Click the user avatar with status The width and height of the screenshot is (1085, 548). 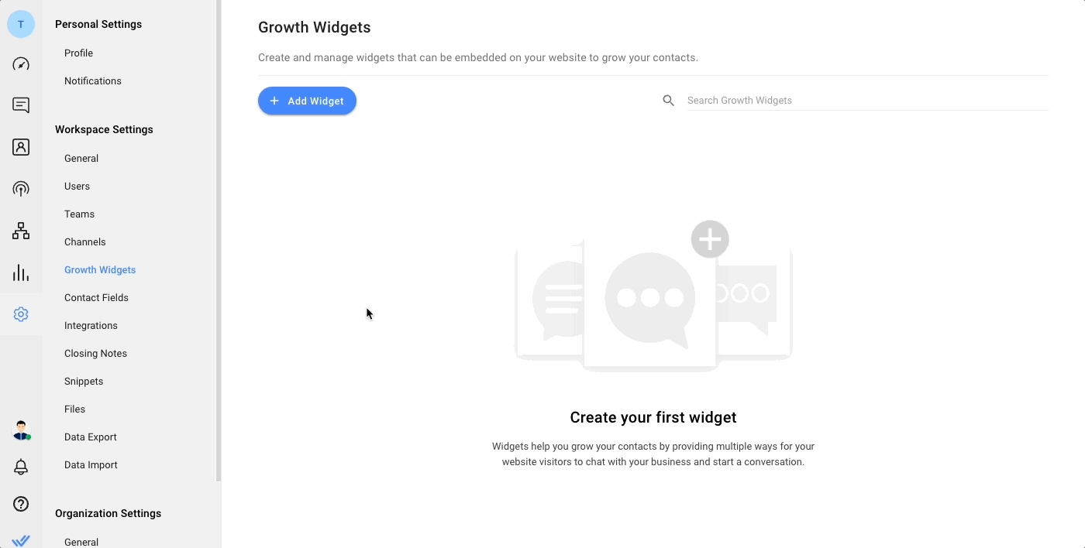[22, 430]
